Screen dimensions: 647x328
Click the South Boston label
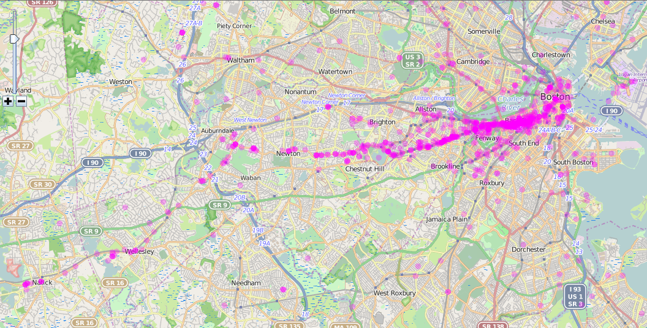(573, 162)
